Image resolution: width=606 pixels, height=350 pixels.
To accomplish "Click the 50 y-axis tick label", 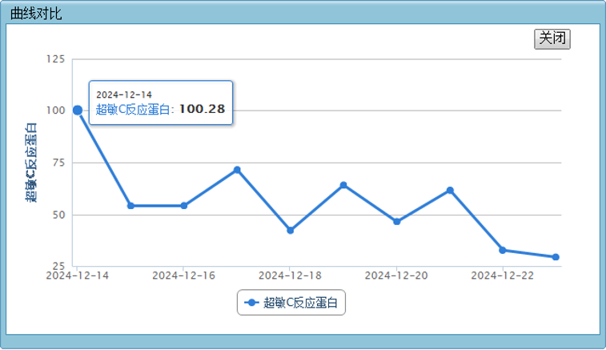I will (x=59, y=215).
